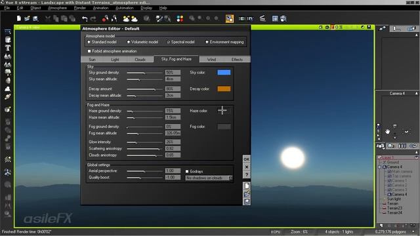Switch to the Clouds tab
The width and height of the screenshot is (420, 236).
pos(140,60)
